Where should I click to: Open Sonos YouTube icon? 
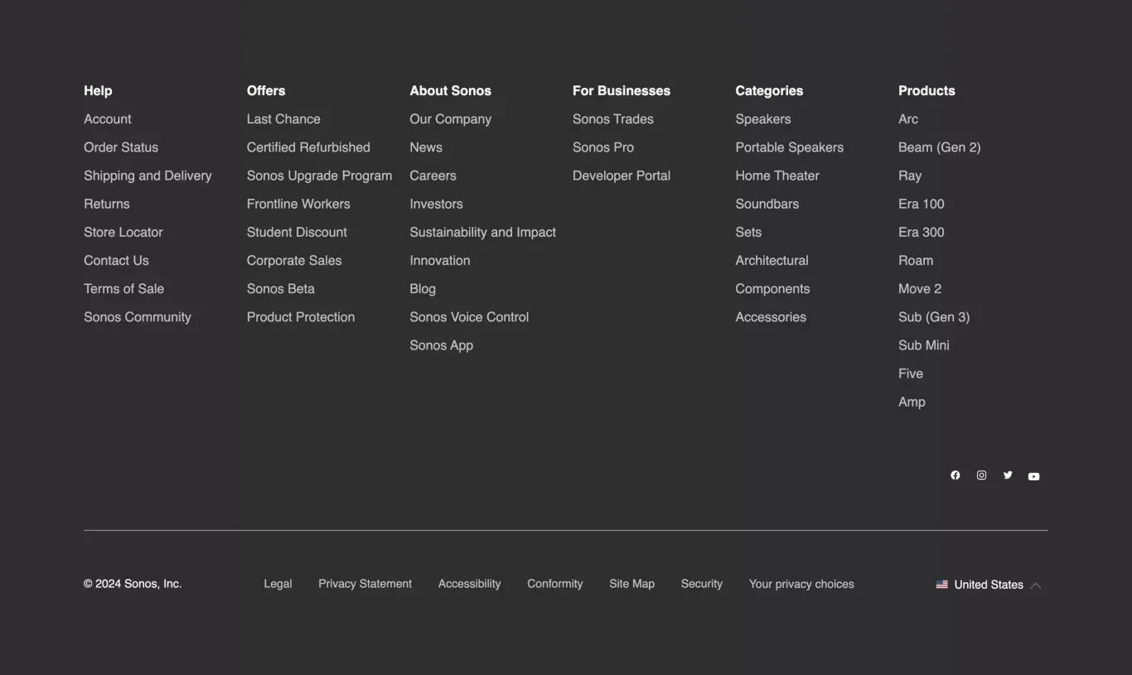tap(1033, 476)
